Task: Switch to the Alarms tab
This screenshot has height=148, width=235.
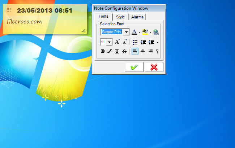Action: (x=137, y=17)
